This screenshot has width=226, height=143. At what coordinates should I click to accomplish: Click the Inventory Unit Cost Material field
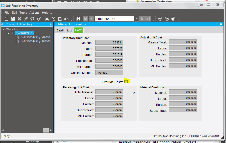[109, 42]
